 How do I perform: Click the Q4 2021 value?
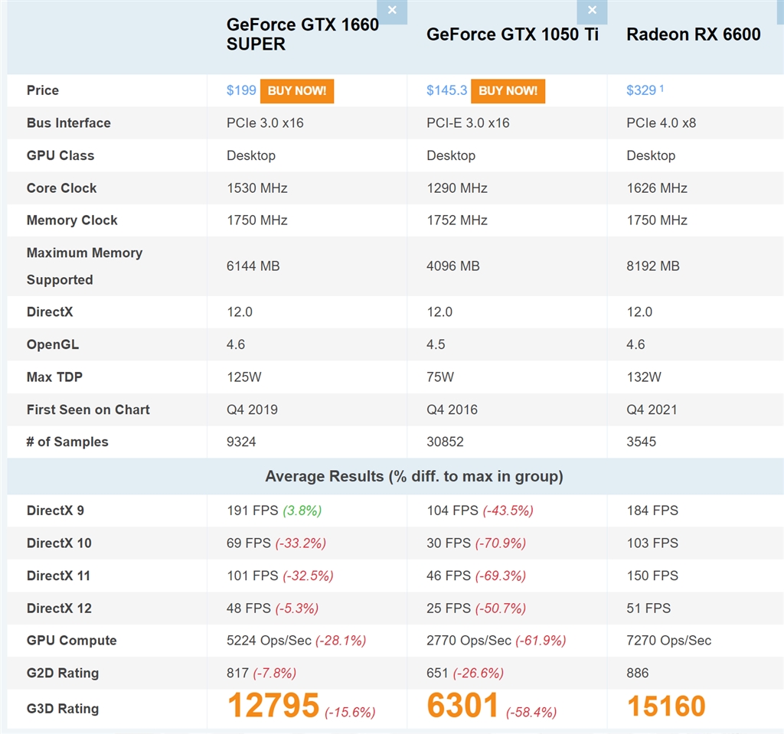point(652,409)
